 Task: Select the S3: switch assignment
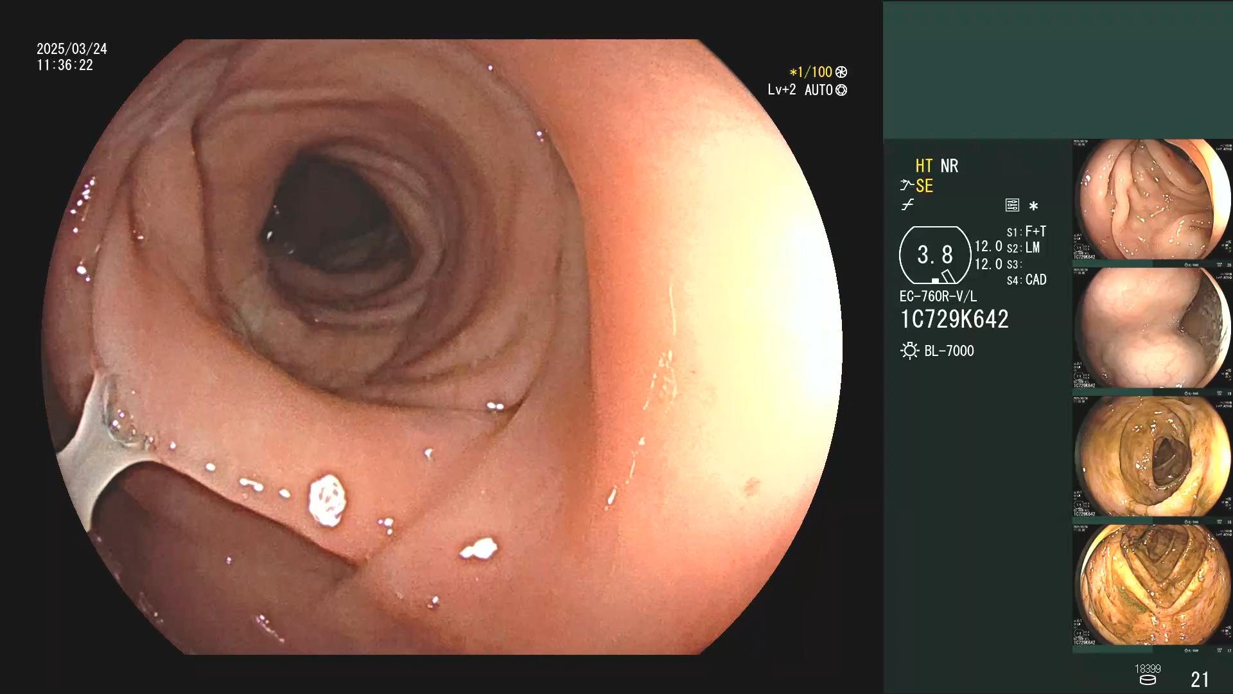tap(1014, 264)
